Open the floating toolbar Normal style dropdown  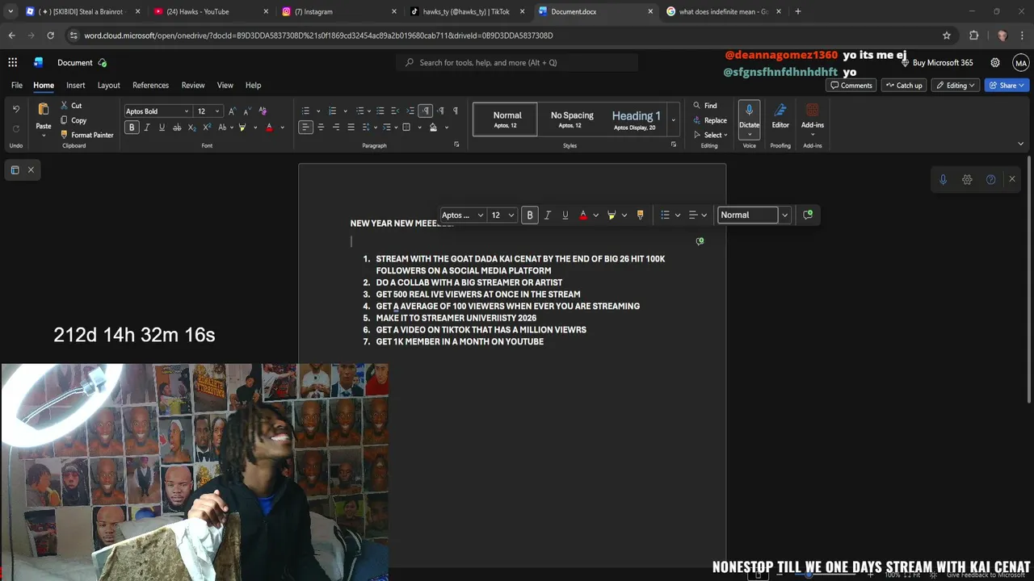point(784,215)
